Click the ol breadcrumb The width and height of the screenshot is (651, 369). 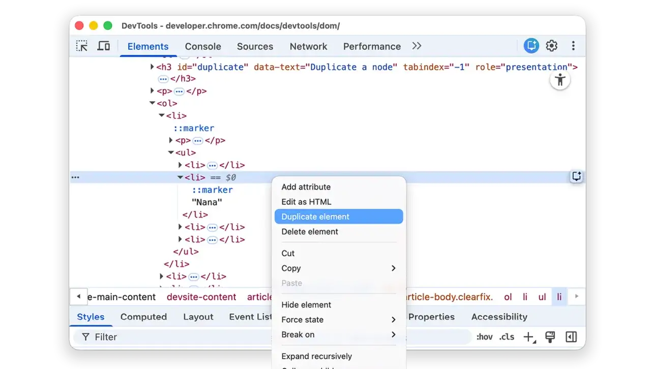coord(508,297)
